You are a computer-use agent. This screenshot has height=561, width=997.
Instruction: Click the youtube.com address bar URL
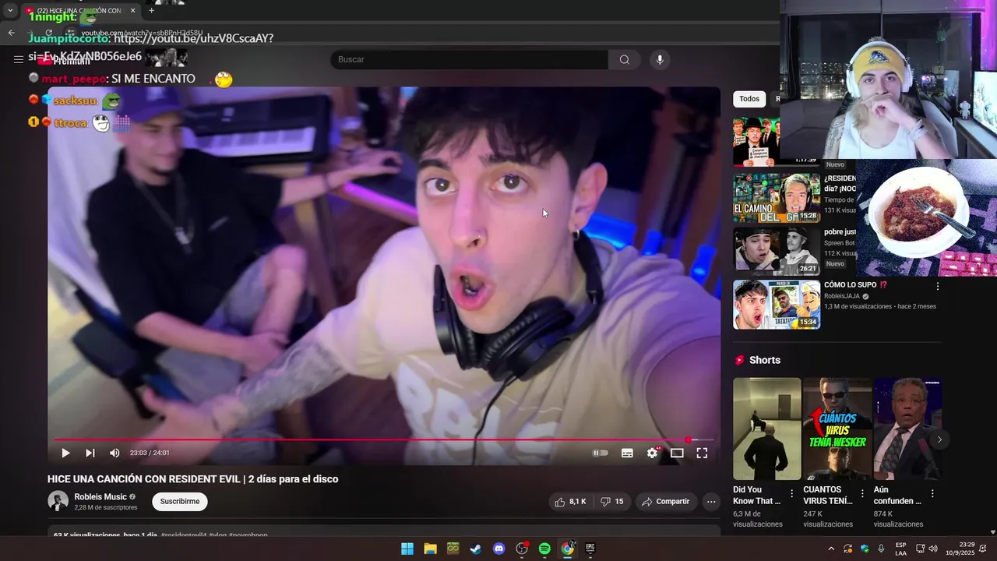[142, 33]
